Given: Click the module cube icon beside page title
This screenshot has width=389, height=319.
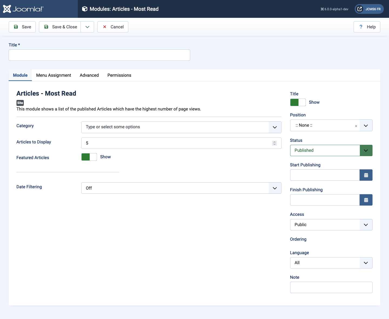Looking at the screenshot, I should (x=85, y=9).
